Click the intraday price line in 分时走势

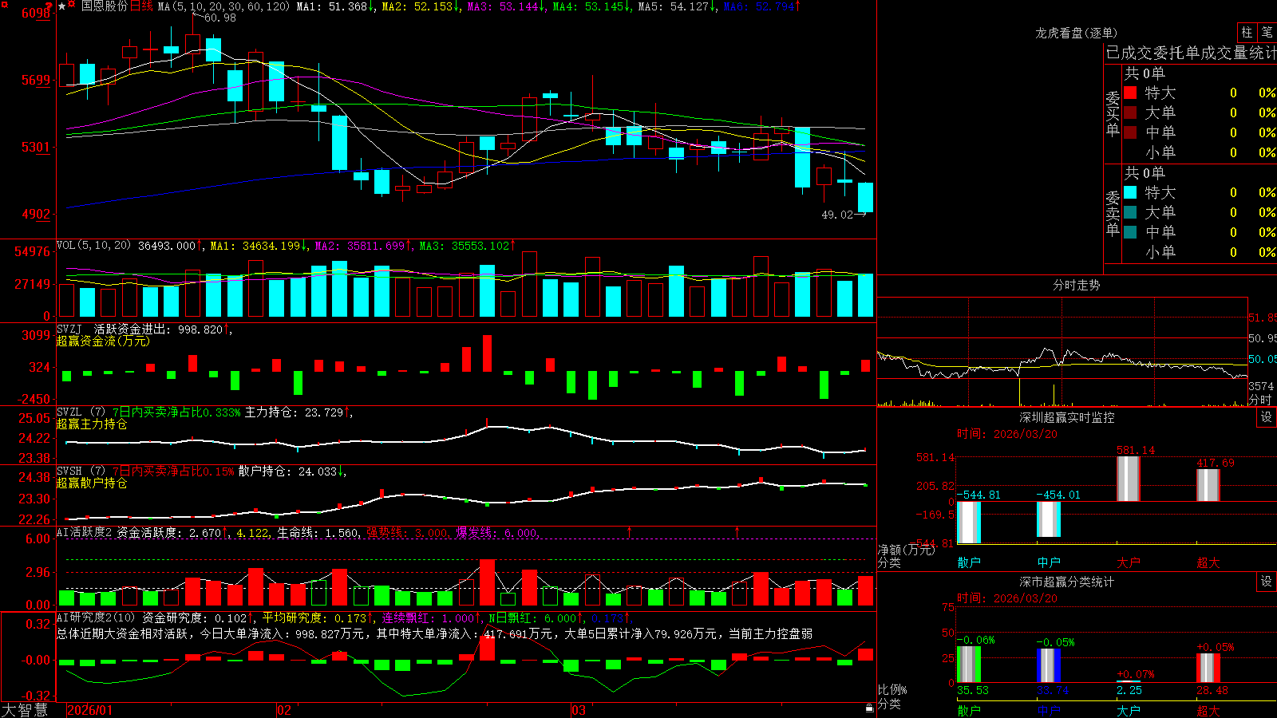point(1062,363)
